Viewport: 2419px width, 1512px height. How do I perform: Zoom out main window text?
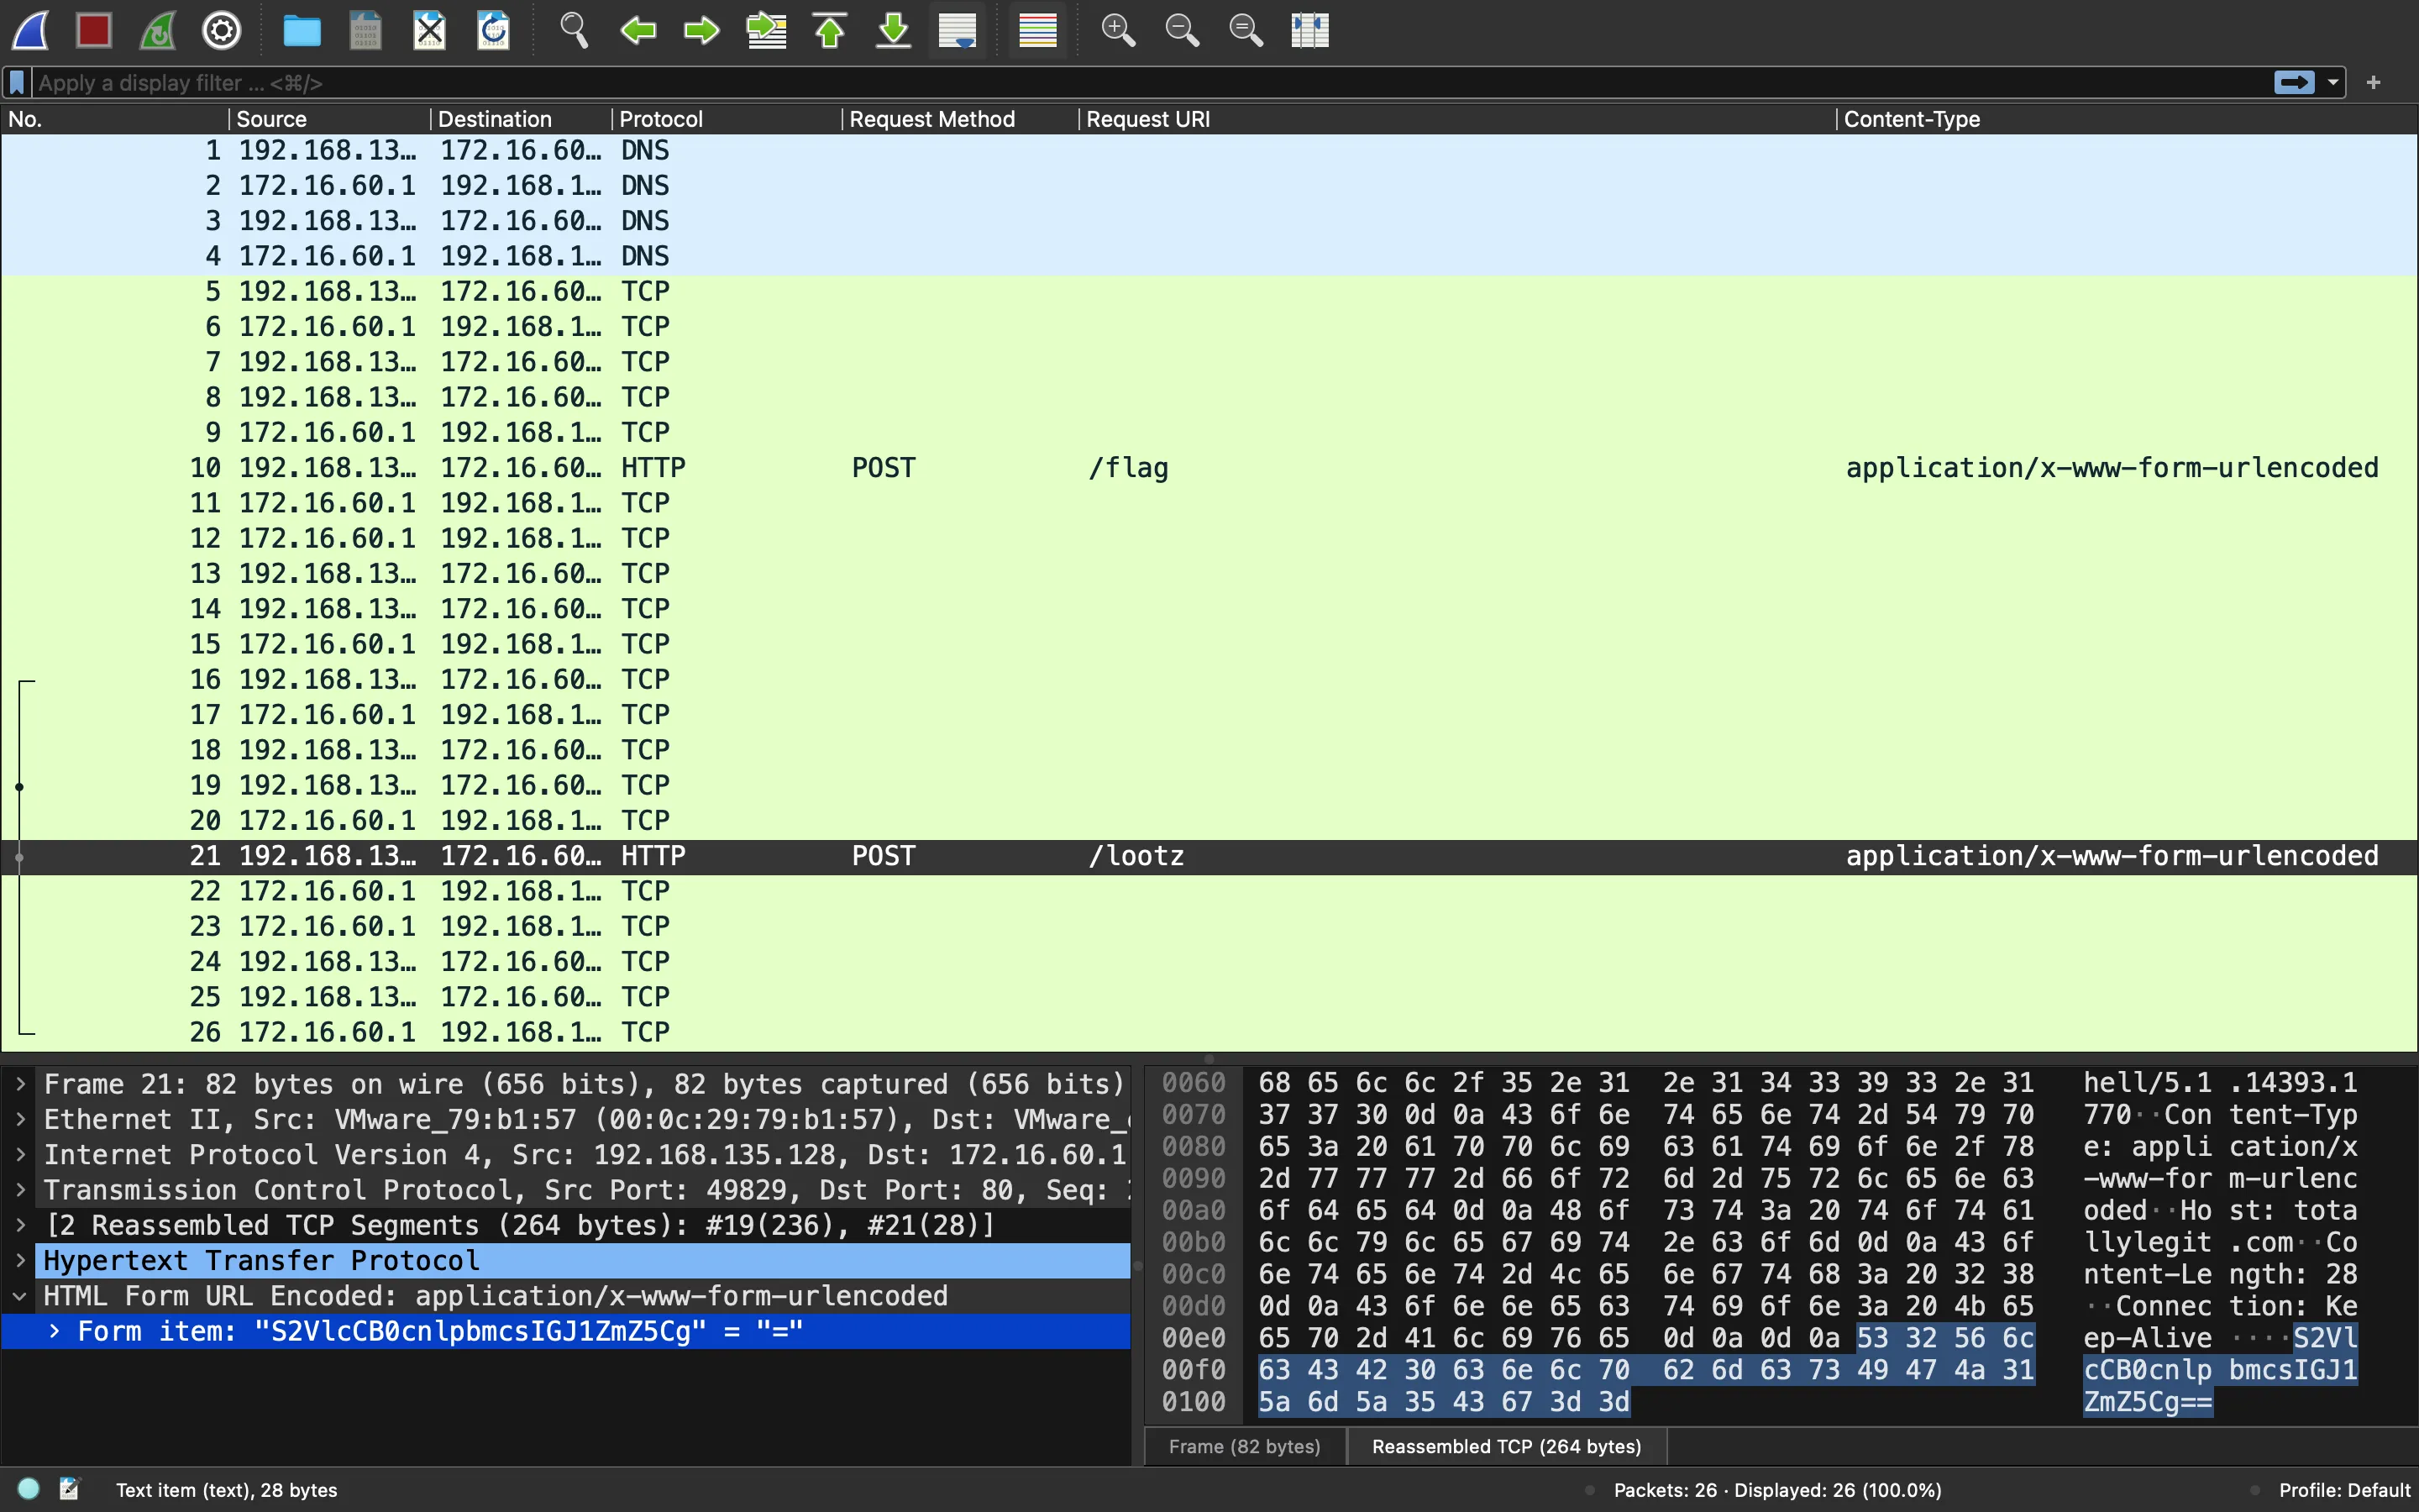(1182, 30)
